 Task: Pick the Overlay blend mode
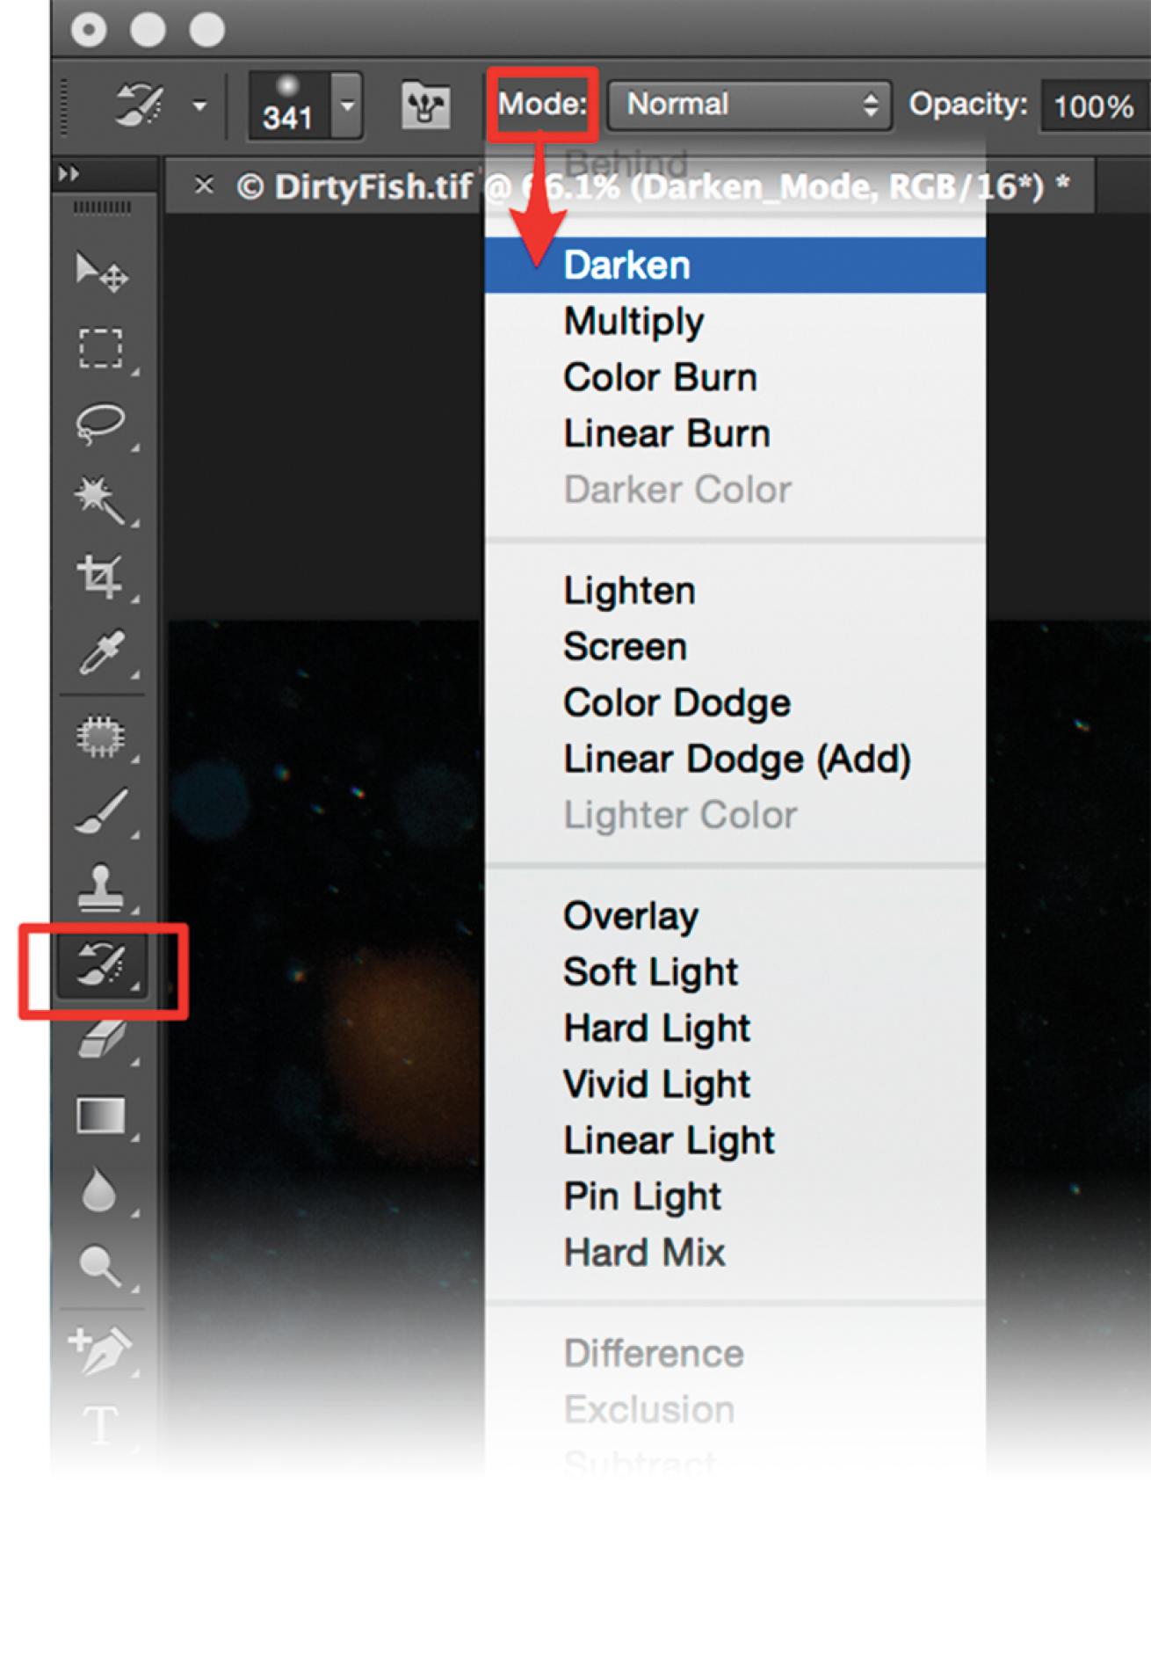click(631, 916)
